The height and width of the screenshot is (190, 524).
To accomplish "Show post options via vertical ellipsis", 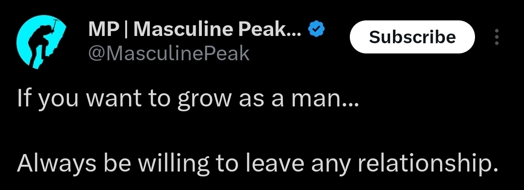I will (x=497, y=37).
